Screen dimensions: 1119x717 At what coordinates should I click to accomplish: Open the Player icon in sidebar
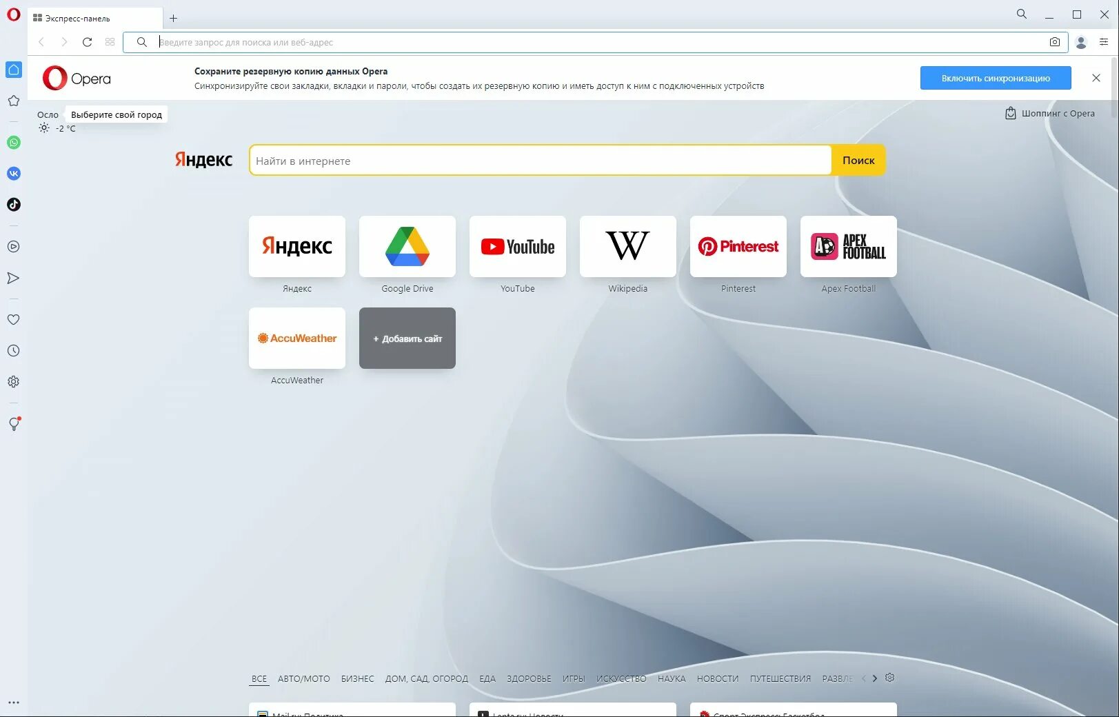point(14,247)
